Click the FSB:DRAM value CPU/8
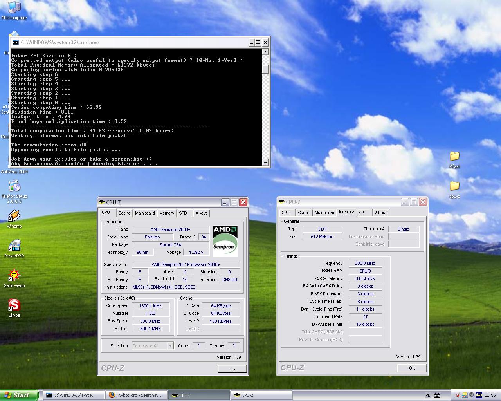501x401 pixels. [365, 271]
